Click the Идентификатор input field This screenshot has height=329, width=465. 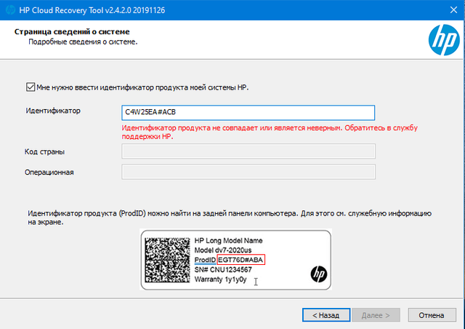pyautogui.click(x=248, y=113)
